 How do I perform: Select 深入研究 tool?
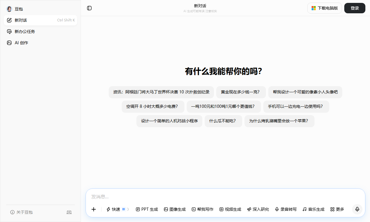pos(258,209)
